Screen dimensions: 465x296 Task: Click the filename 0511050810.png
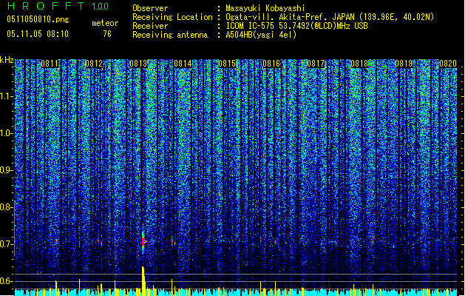(x=38, y=20)
